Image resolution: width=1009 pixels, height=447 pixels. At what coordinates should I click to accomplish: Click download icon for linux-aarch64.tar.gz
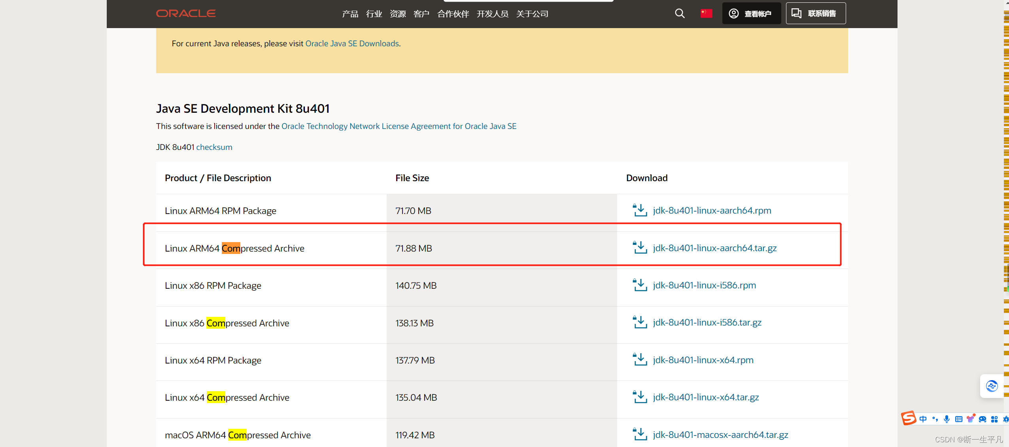(x=640, y=248)
